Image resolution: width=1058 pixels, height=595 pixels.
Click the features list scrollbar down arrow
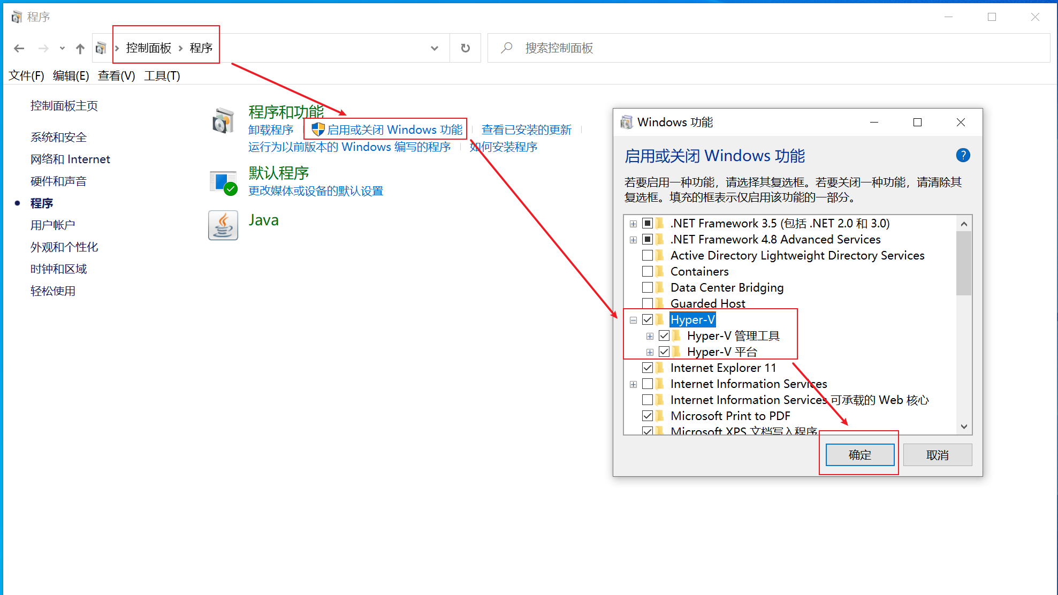[x=964, y=426]
